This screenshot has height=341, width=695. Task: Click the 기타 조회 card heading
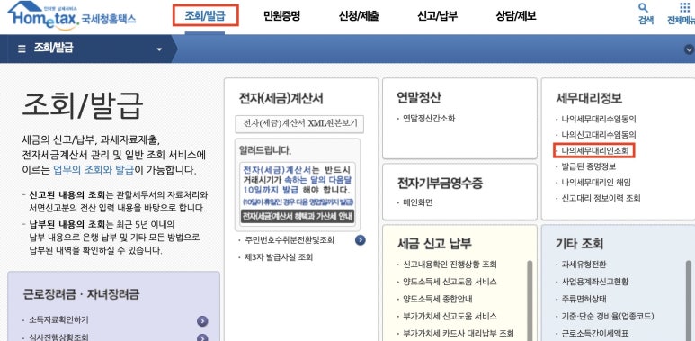pyautogui.click(x=579, y=243)
